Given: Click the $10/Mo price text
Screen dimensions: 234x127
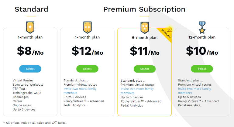Looking at the screenshot, I should 202,51.
